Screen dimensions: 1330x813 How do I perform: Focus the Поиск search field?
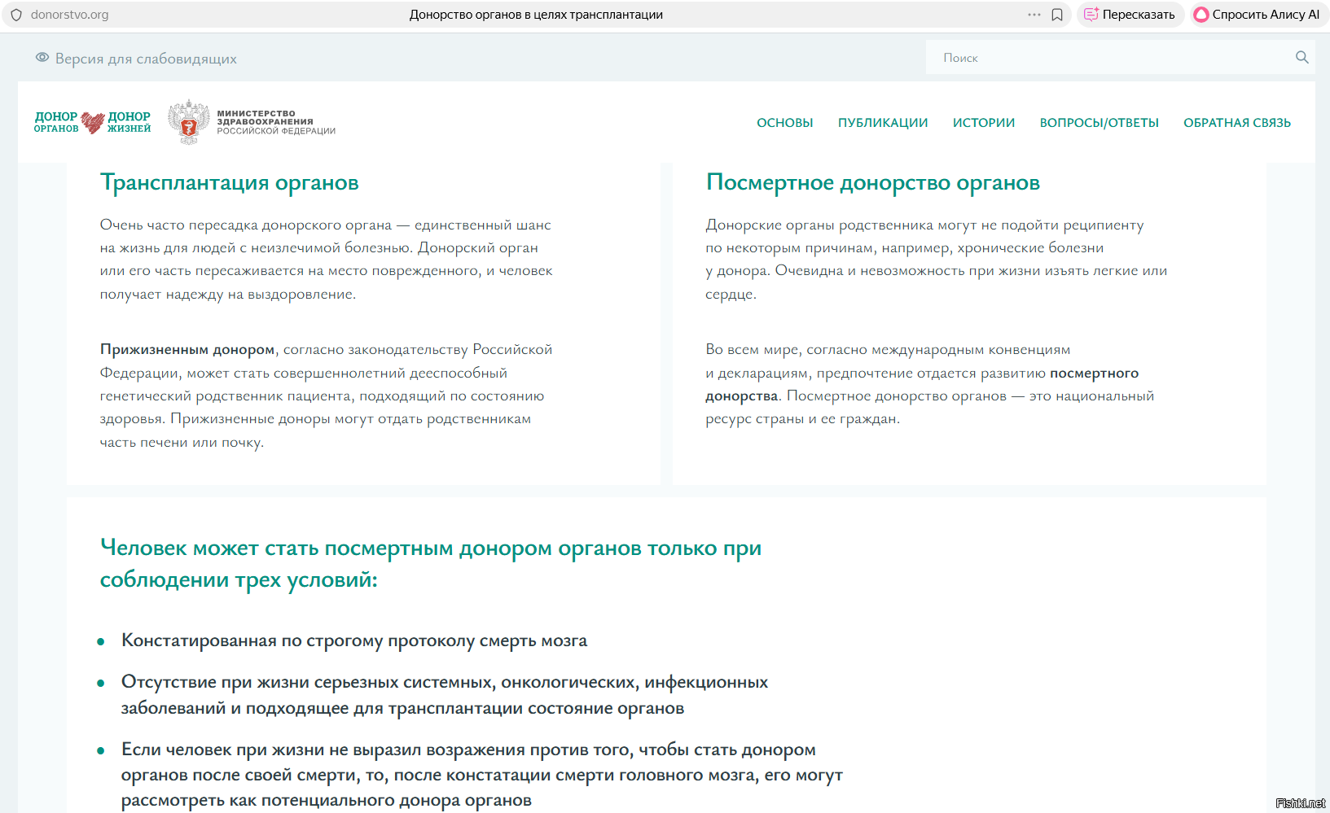click(x=1108, y=58)
